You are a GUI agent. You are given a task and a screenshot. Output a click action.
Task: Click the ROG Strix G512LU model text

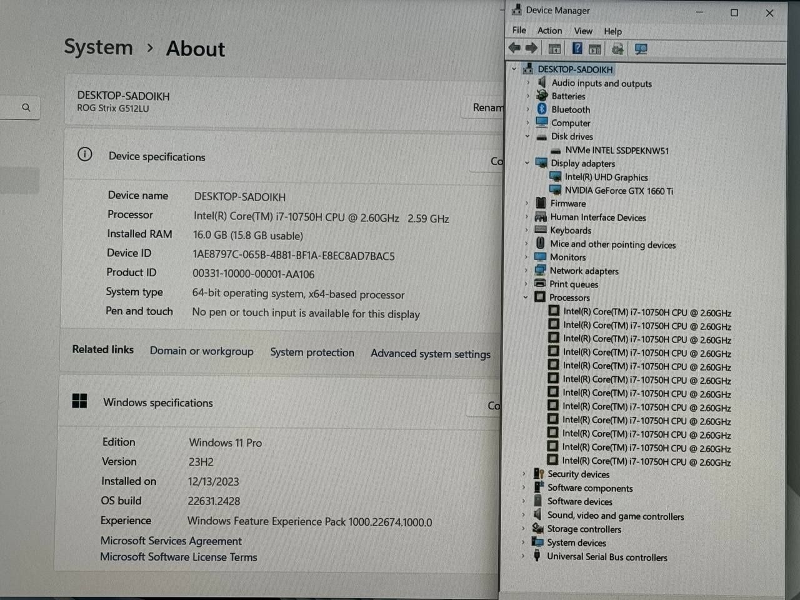pyautogui.click(x=113, y=108)
